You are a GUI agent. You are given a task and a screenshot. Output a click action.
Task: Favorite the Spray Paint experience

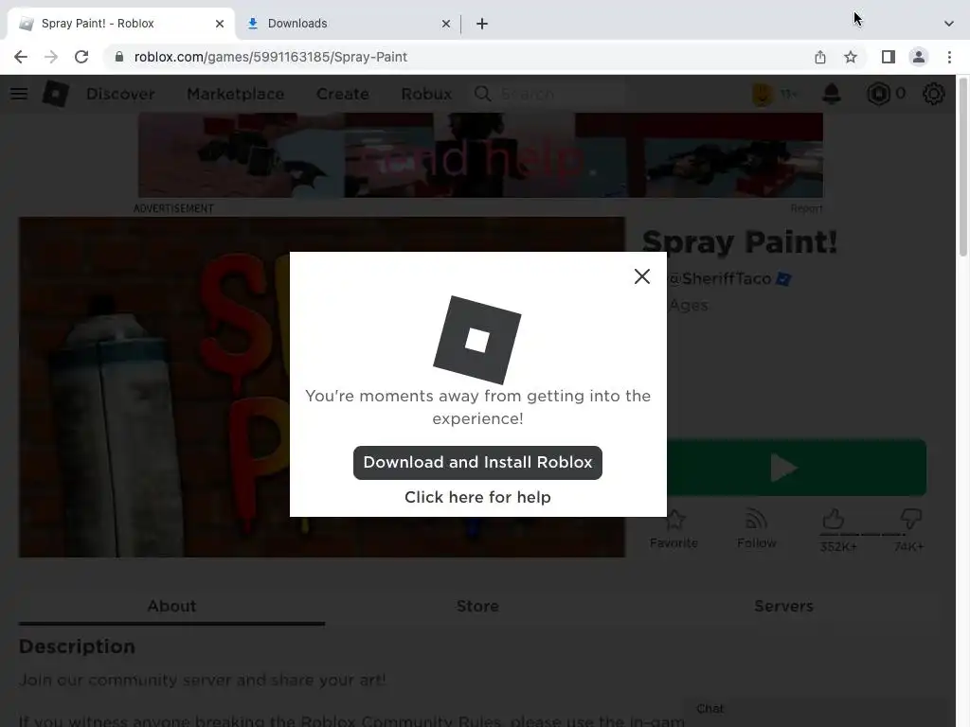point(674,529)
